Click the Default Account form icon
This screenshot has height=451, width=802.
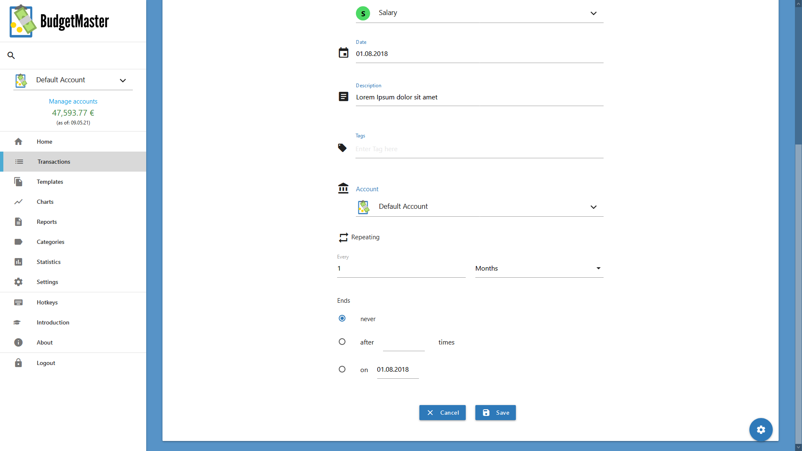pos(363,207)
